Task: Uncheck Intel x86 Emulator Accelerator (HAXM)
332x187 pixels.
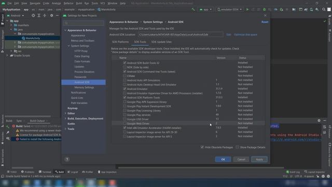Action: (125, 128)
